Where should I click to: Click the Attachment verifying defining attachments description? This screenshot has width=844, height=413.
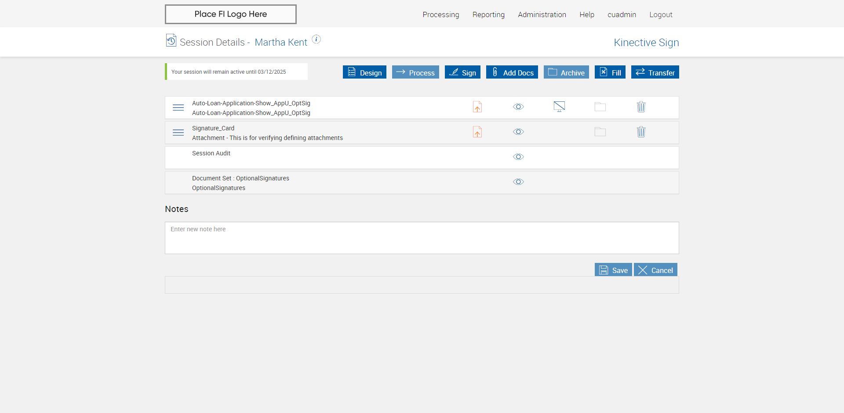click(x=267, y=138)
